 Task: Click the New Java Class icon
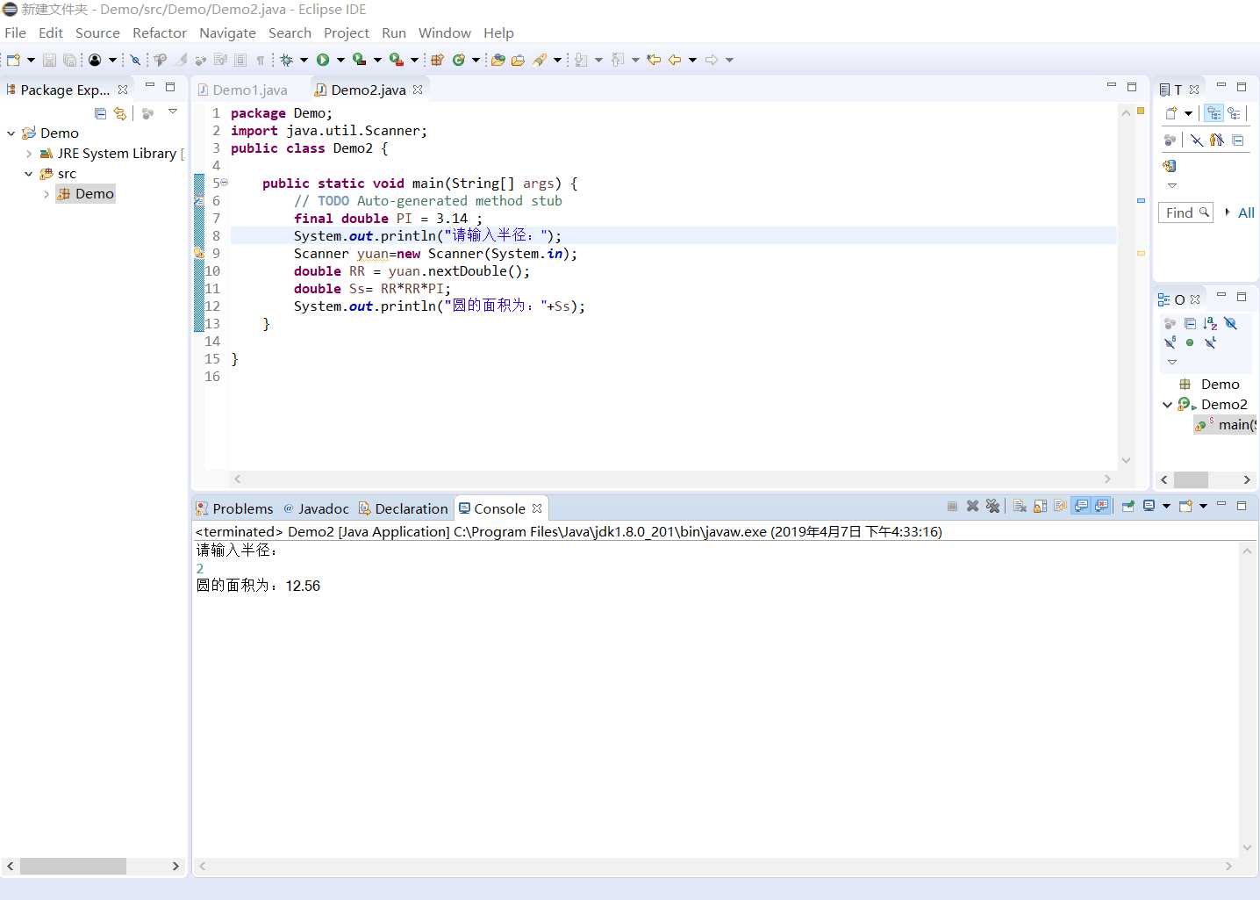458,60
